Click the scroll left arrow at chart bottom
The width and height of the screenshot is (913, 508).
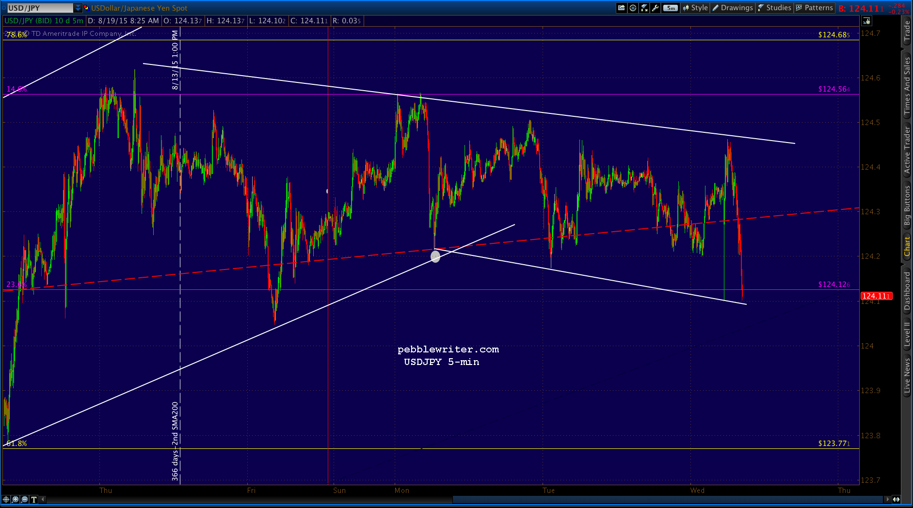point(43,499)
